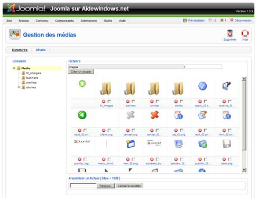Select smilies in the Dossiers tree
257x198 pixels.
pyautogui.click(x=31, y=83)
